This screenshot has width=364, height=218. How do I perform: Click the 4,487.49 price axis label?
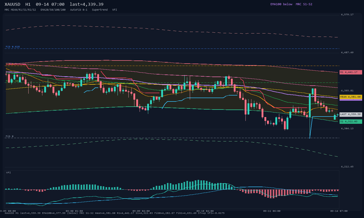347,52
